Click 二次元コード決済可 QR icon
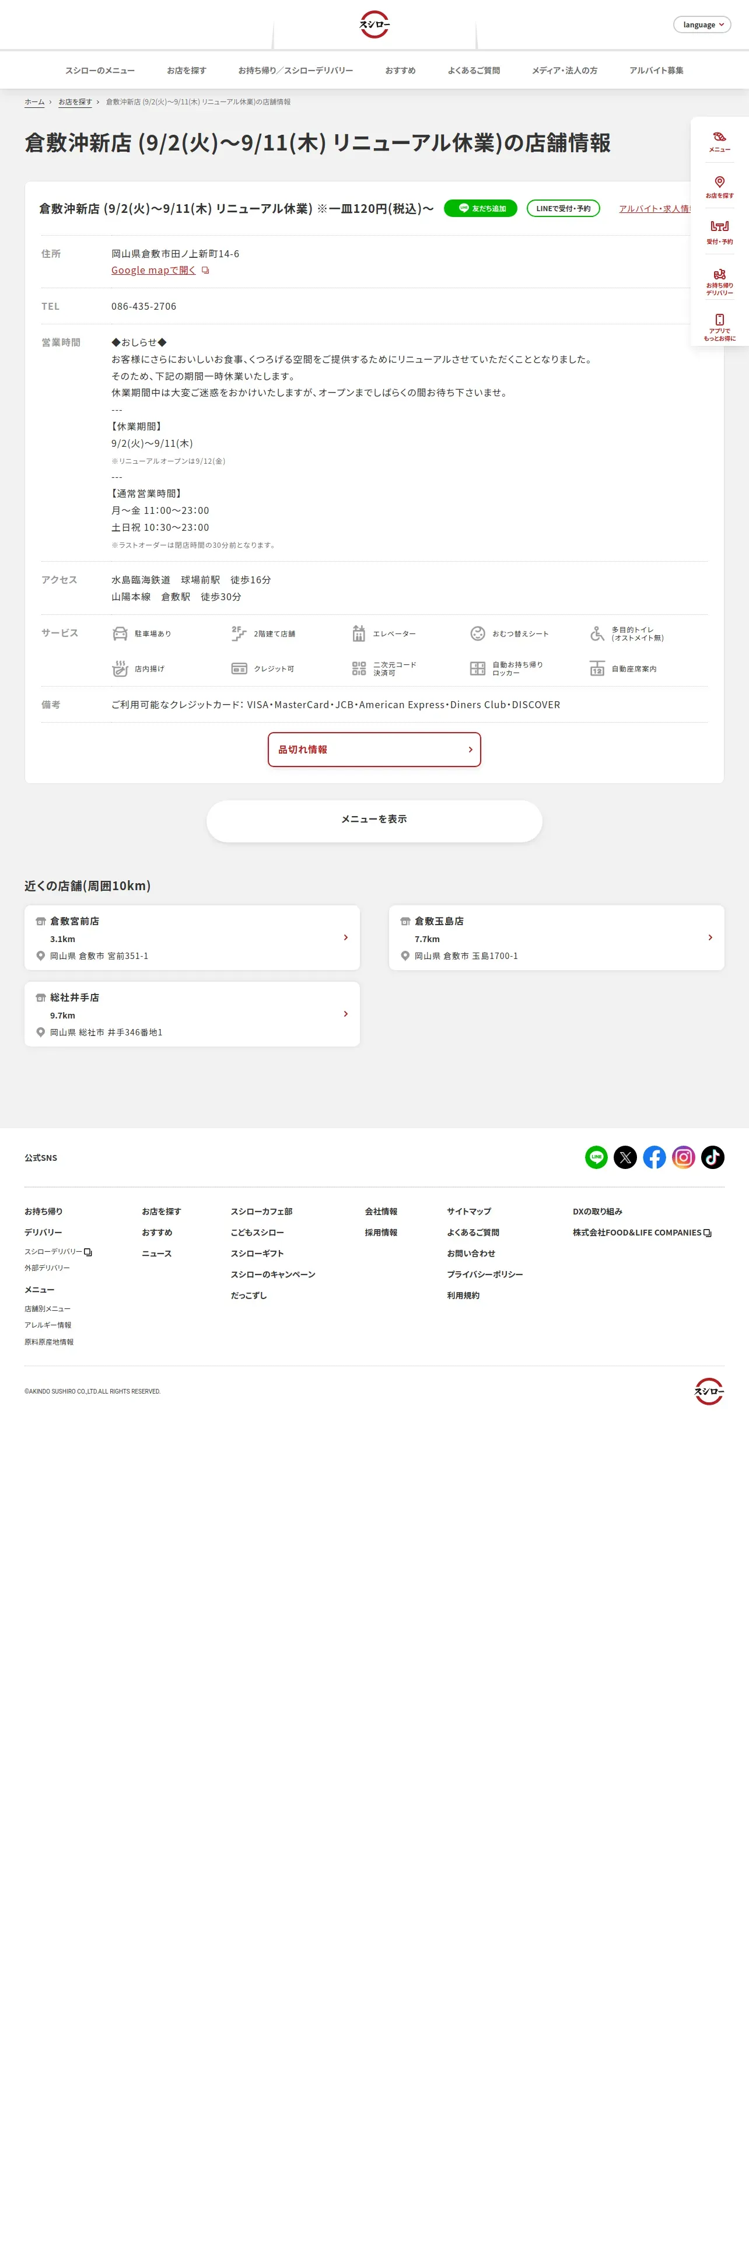 click(358, 669)
